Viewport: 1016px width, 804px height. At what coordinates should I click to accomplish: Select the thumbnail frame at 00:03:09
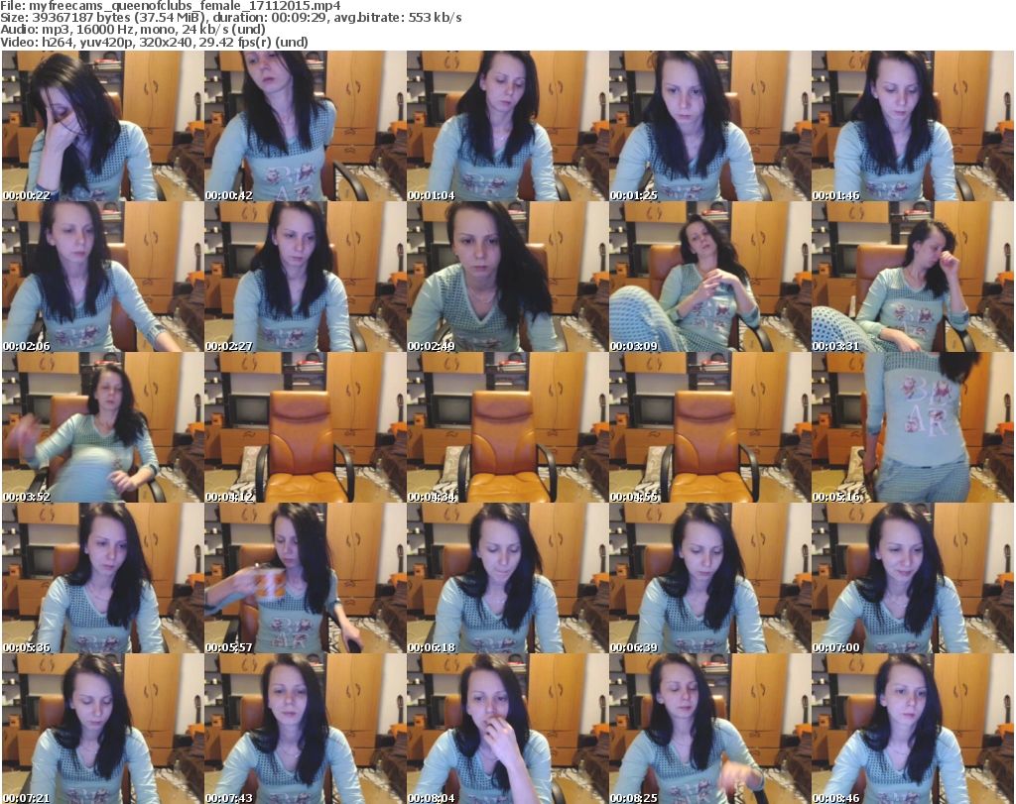[x=710, y=277]
